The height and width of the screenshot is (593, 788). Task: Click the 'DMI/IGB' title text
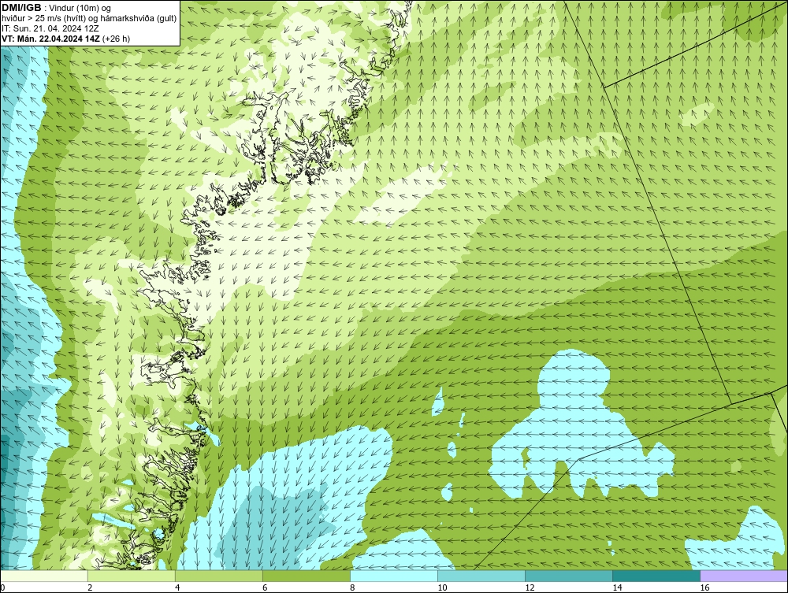pos(21,8)
